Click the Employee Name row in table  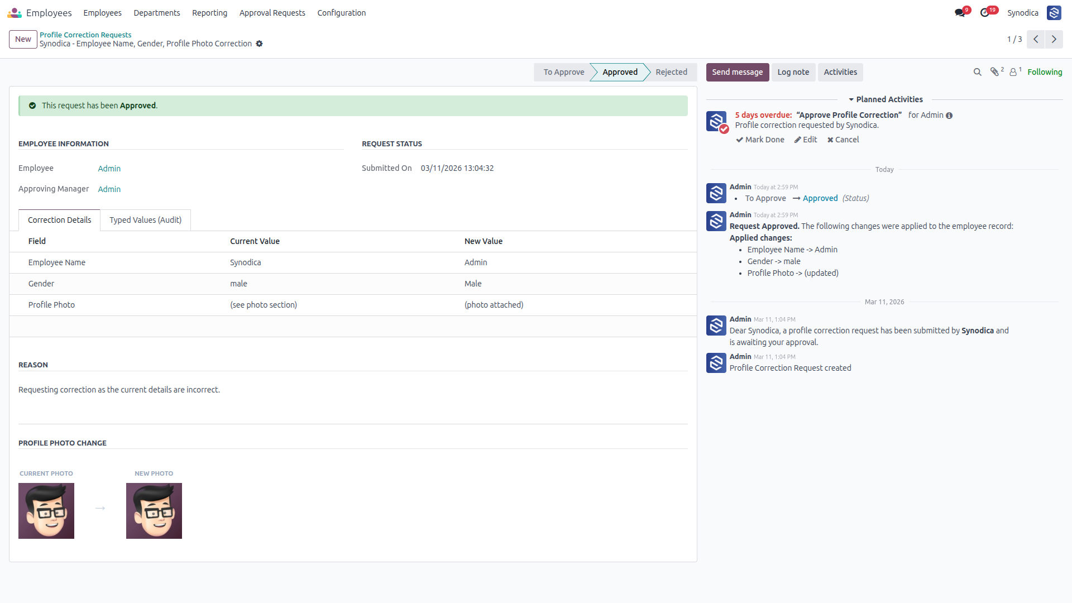353,262
